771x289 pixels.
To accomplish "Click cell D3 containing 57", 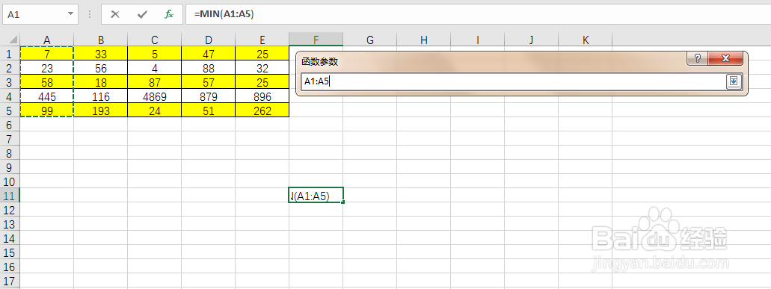I will (x=209, y=82).
